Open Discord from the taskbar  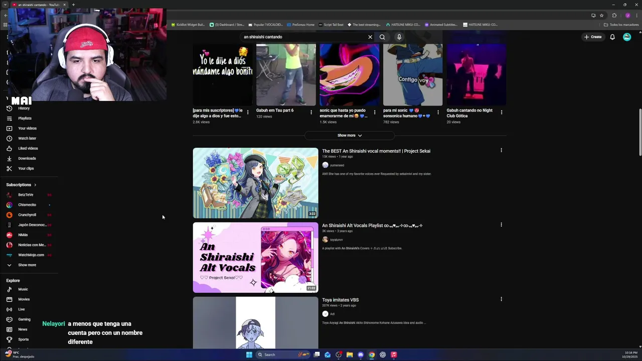[x=361, y=355]
